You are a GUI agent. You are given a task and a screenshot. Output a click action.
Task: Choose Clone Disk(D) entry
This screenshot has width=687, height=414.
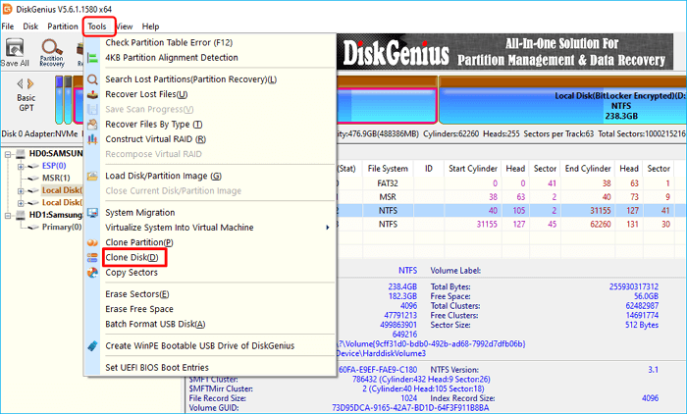pos(132,257)
